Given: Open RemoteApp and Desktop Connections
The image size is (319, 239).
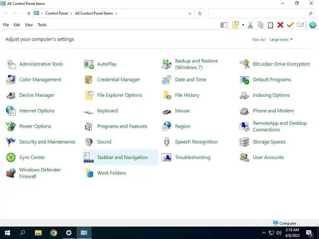Looking at the screenshot, I should (273, 126).
